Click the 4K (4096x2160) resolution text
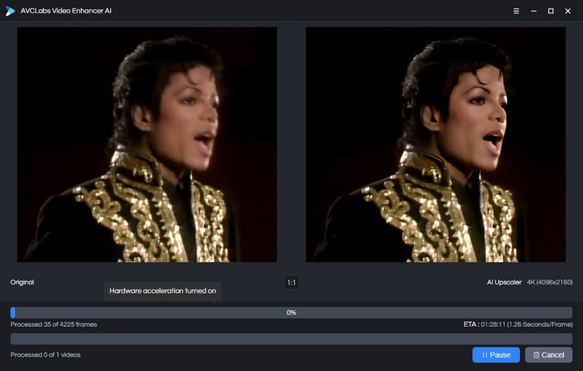The width and height of the screenshot is (583, 371). point(550,282)
